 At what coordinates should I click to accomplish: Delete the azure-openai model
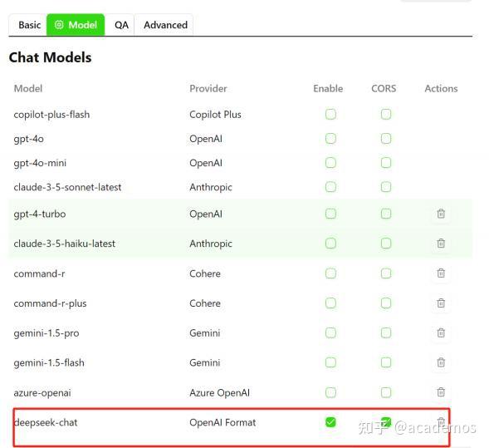pyautogui.click(x=441, y=392)
